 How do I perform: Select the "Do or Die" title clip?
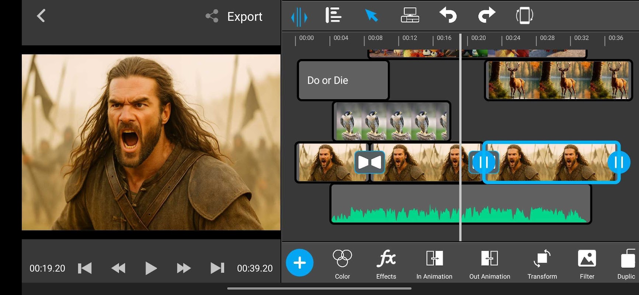[343, 80]
